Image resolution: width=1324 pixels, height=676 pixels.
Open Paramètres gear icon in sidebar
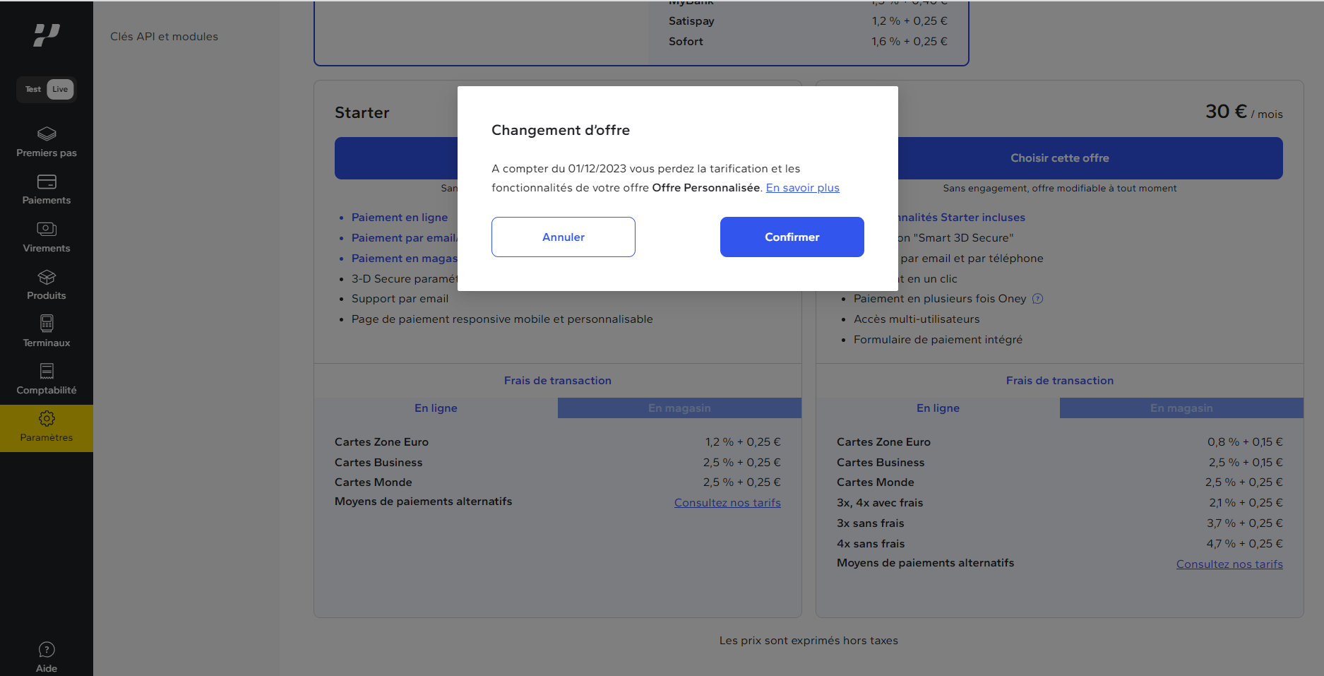(47, 418)
